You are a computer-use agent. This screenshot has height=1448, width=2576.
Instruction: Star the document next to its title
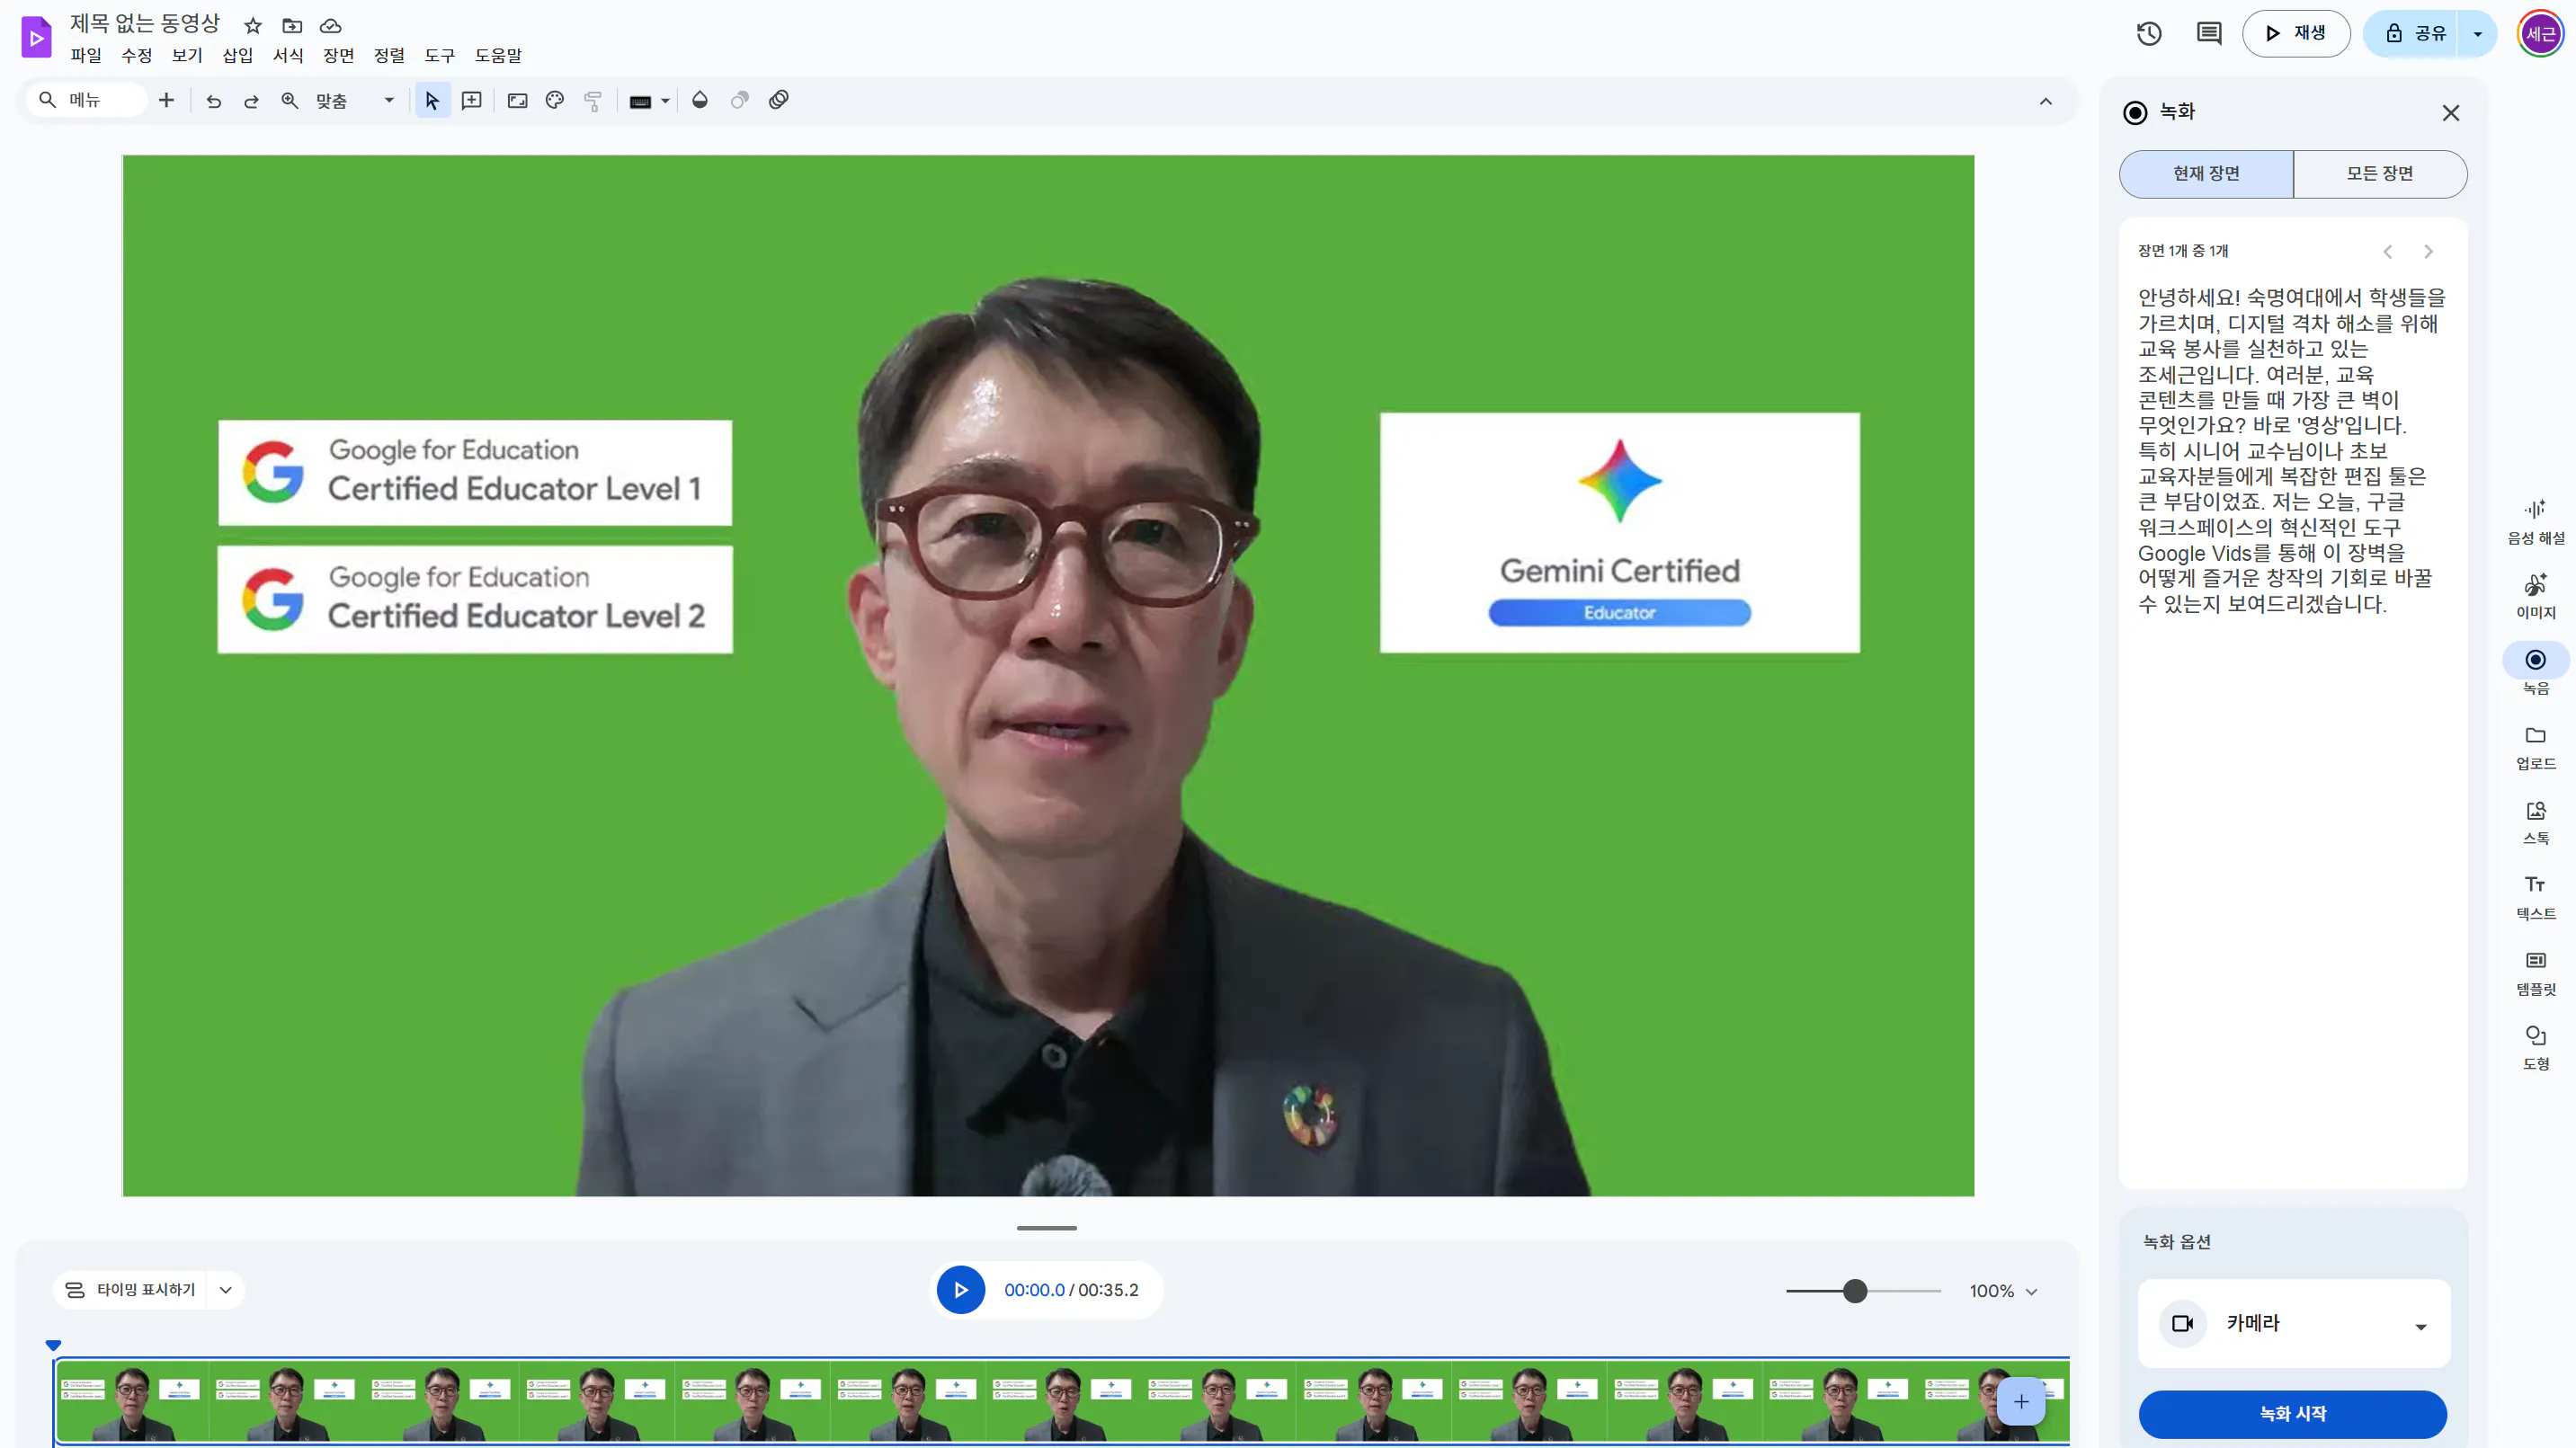(x=252, y=26)
